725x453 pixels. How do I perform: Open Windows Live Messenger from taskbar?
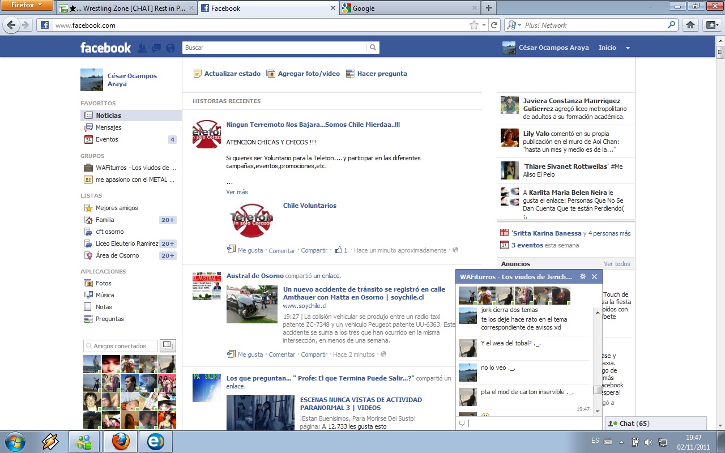pyautogui.click(x=86, y=442)
